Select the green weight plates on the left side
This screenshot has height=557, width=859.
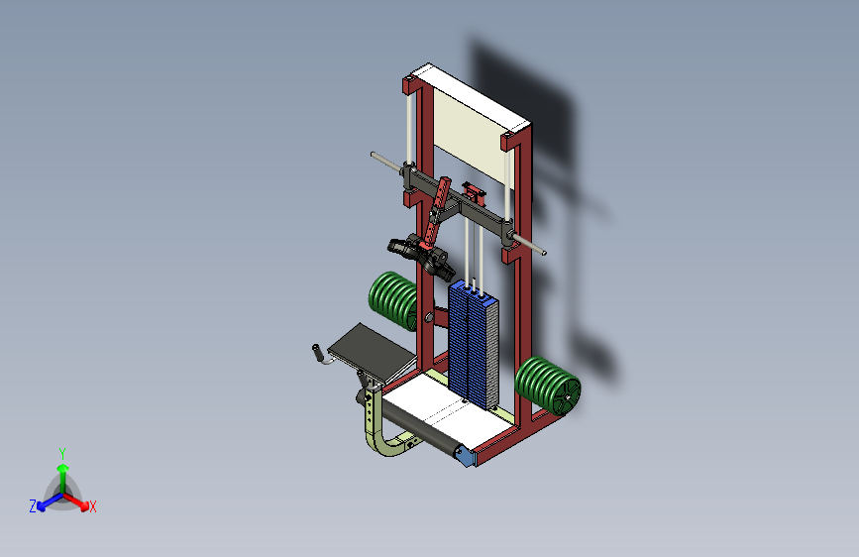click(x=392, y=300)
